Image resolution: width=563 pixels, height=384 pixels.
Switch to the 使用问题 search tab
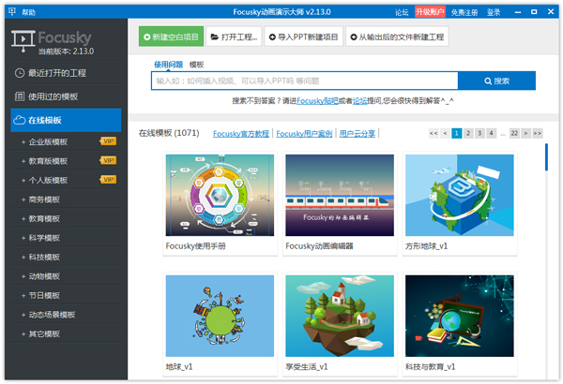click(168, 65)
